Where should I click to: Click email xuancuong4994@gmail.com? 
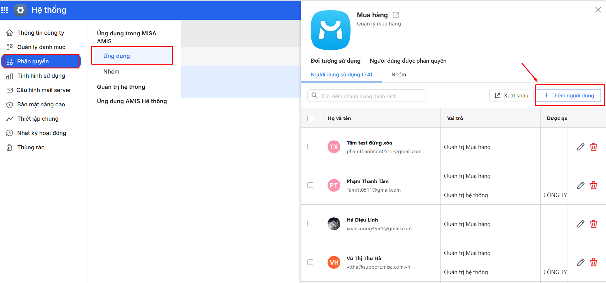coord(379,229)
